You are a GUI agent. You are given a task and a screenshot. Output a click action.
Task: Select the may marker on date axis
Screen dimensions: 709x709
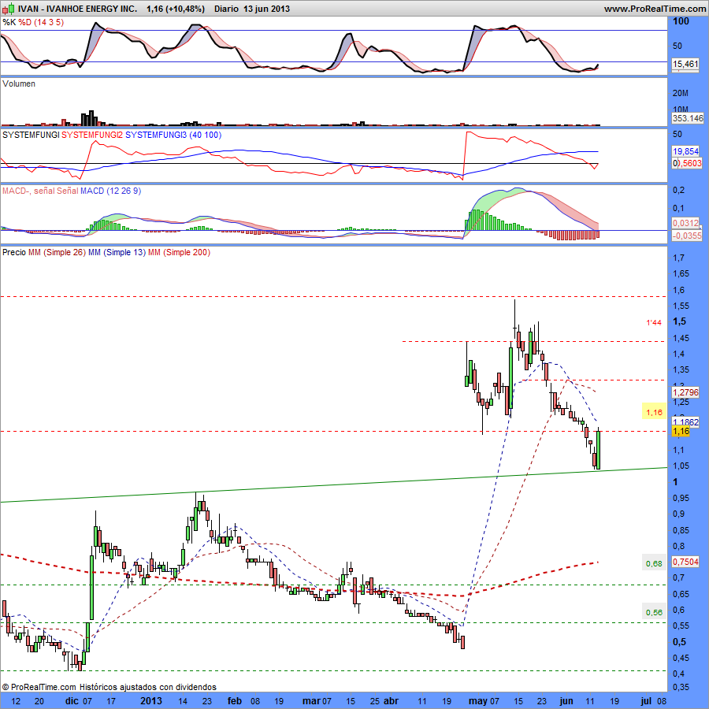tap(477, 700)
